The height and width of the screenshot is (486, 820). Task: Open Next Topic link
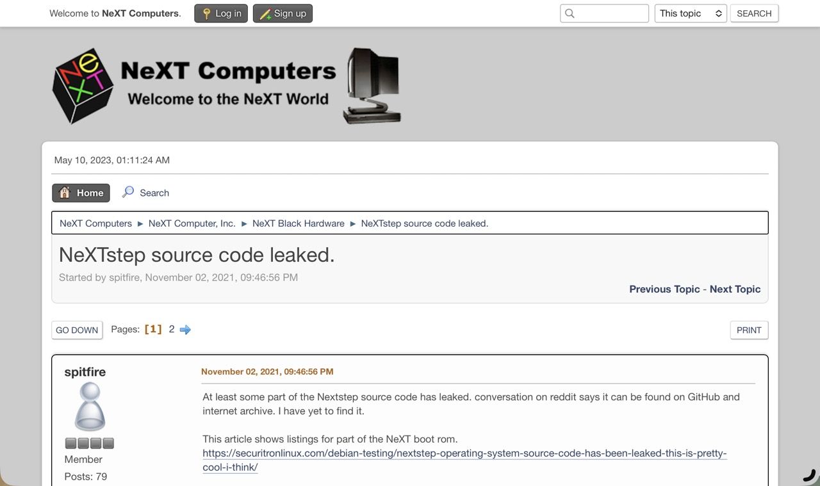click(x=735, y=289)
